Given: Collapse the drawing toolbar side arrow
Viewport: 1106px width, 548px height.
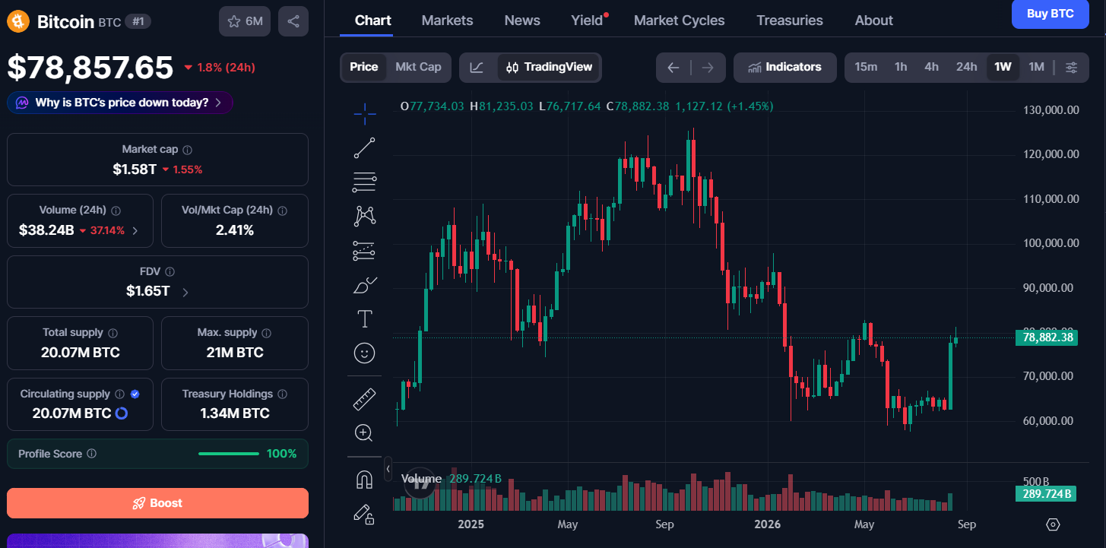Looking at the screenshot, I should point(388,469).
